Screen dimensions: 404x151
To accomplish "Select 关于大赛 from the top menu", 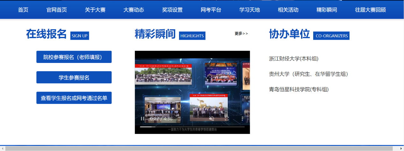I will 95,10.
